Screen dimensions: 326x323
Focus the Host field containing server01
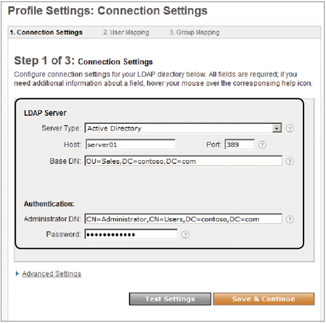click(x=130, y=145)
